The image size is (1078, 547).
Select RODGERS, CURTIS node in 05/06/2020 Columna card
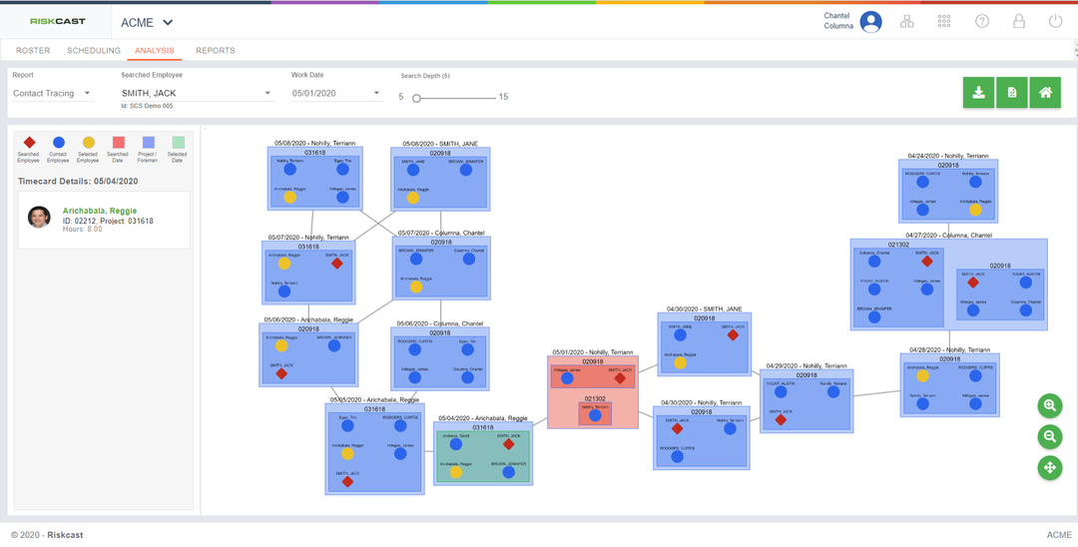415,349
